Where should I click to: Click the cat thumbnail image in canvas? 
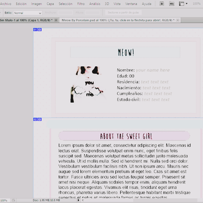point(87,84)
